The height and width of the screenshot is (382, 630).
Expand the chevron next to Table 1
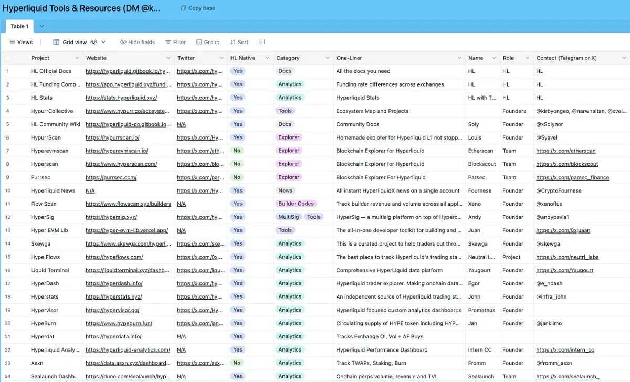(41, 26)
